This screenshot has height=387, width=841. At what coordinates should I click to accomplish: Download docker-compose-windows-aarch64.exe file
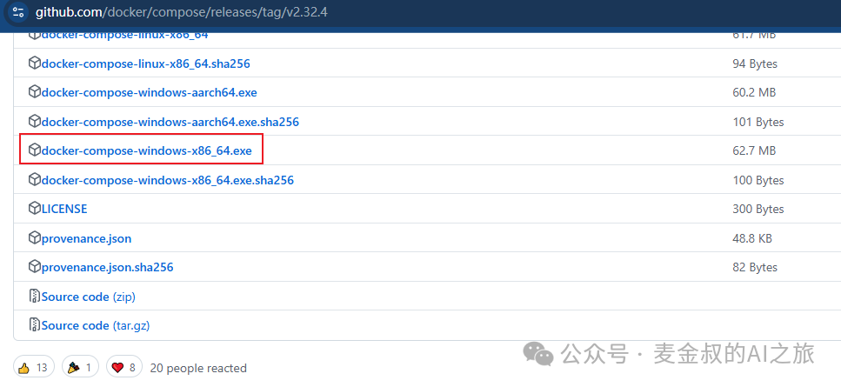149,92
